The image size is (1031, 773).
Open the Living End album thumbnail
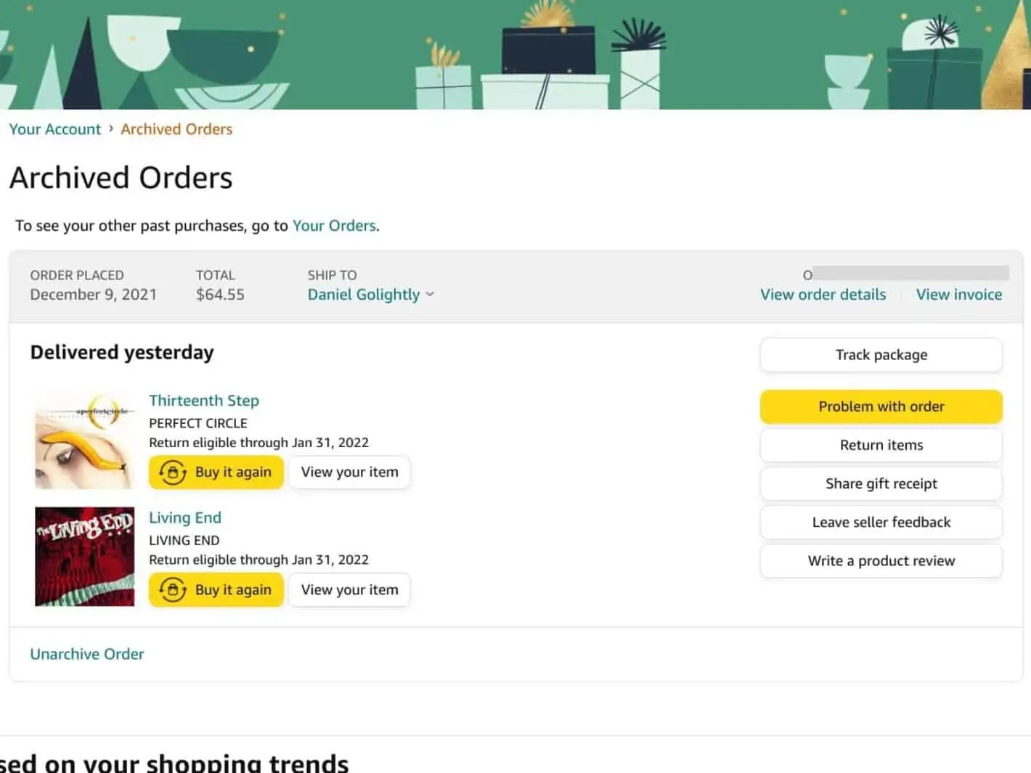(x=83, y=556)
